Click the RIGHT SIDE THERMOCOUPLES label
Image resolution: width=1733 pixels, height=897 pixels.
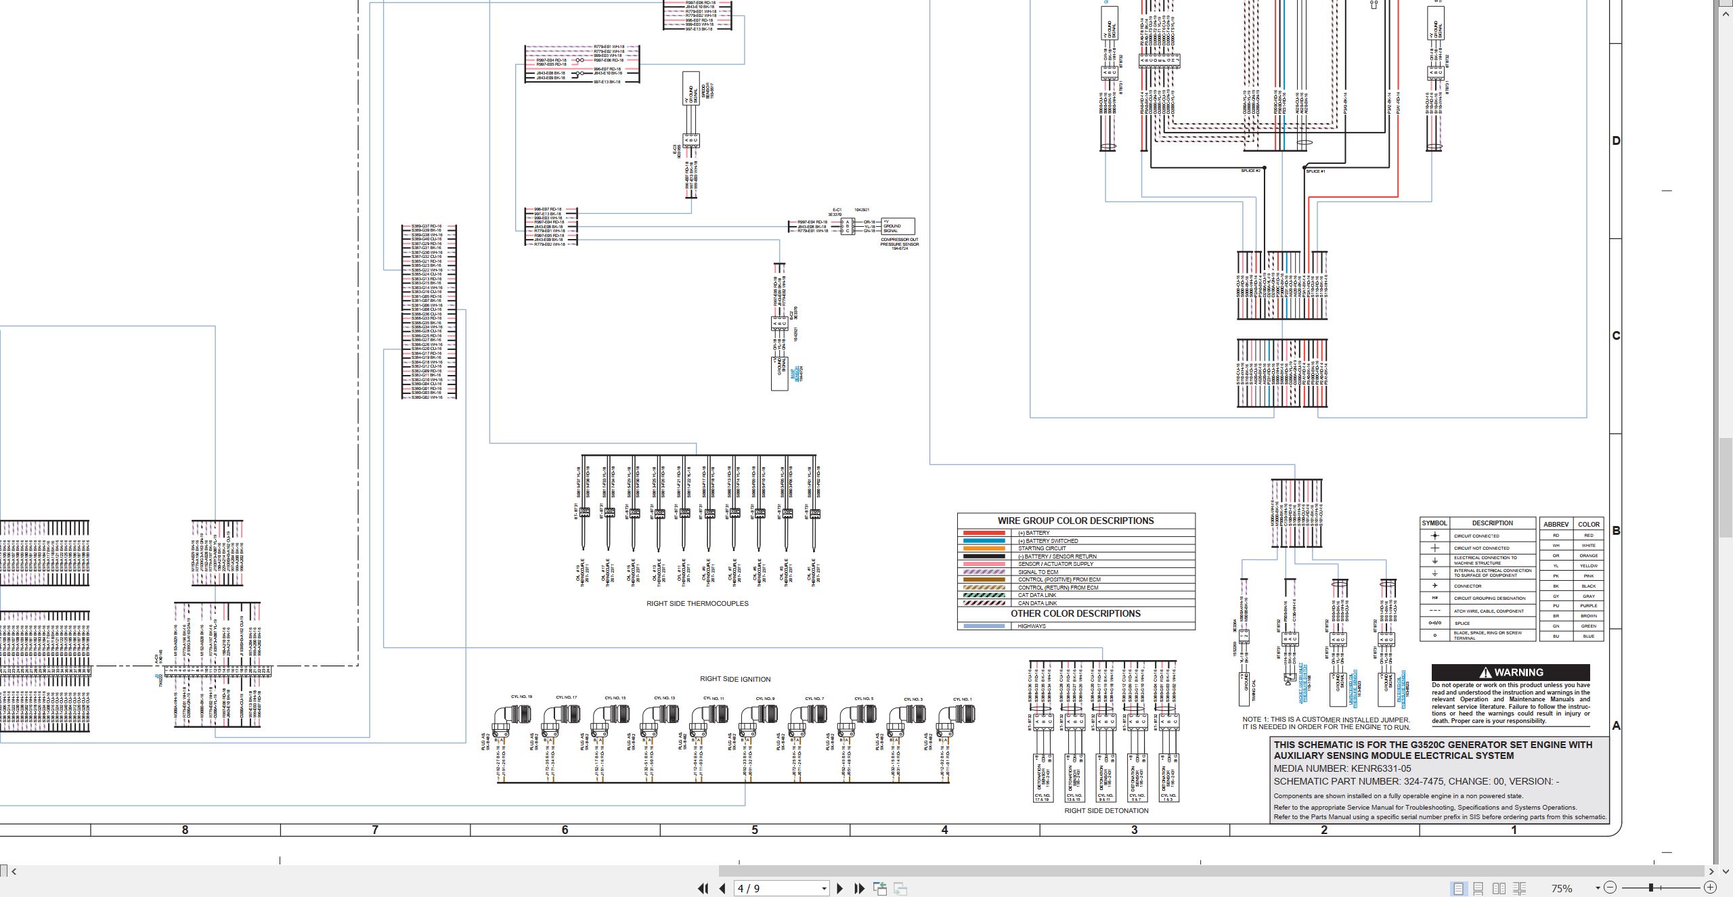tap(697, 604)
